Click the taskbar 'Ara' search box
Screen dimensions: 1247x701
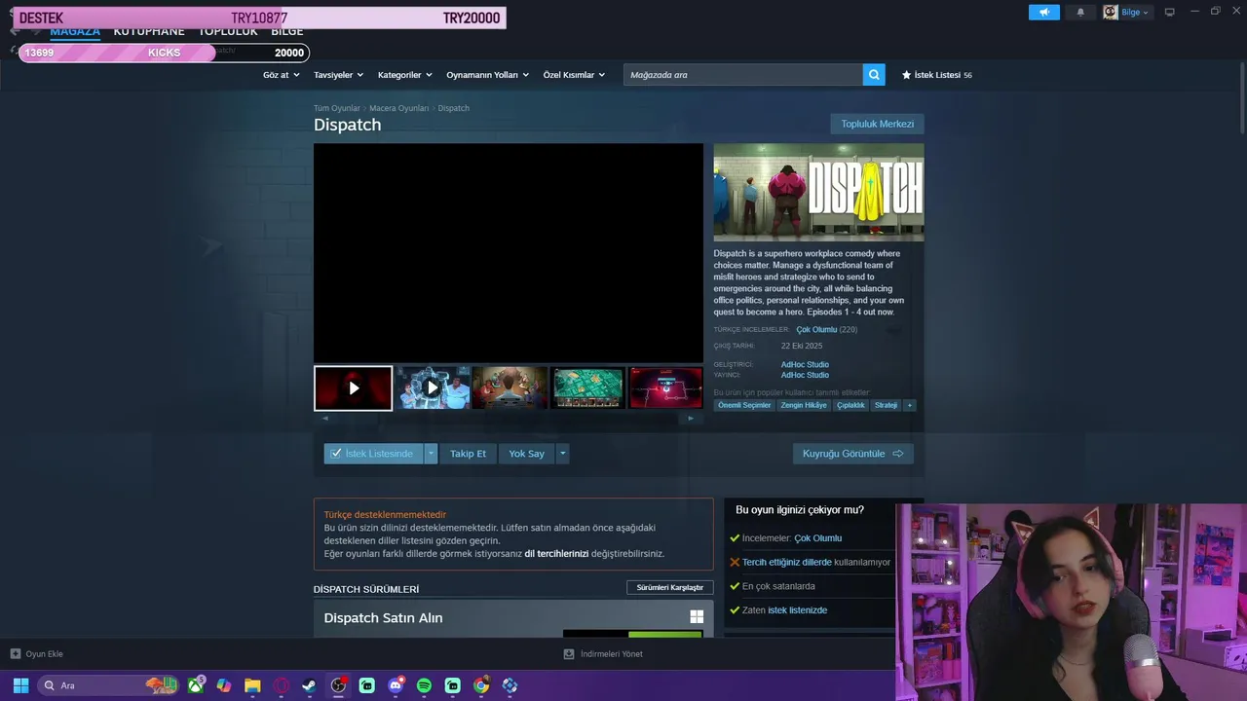pyautogui.click(x=107, y=685)
